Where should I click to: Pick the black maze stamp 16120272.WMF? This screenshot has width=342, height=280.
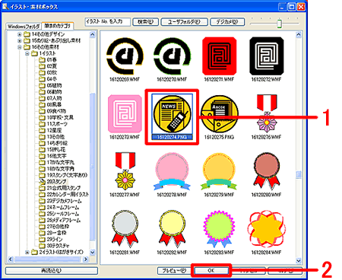pyautogui.click(x=267, y=56)
